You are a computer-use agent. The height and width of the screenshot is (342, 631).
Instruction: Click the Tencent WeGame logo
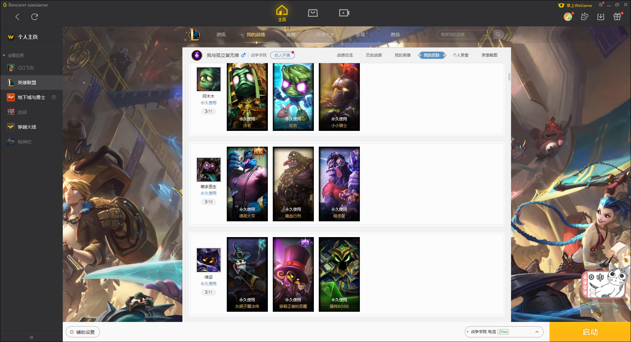[x=25, y=5]
